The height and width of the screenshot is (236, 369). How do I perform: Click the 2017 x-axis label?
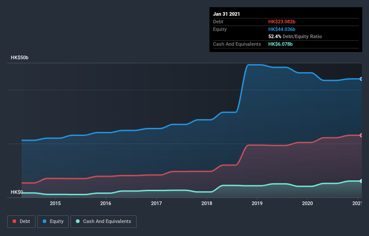156,203
